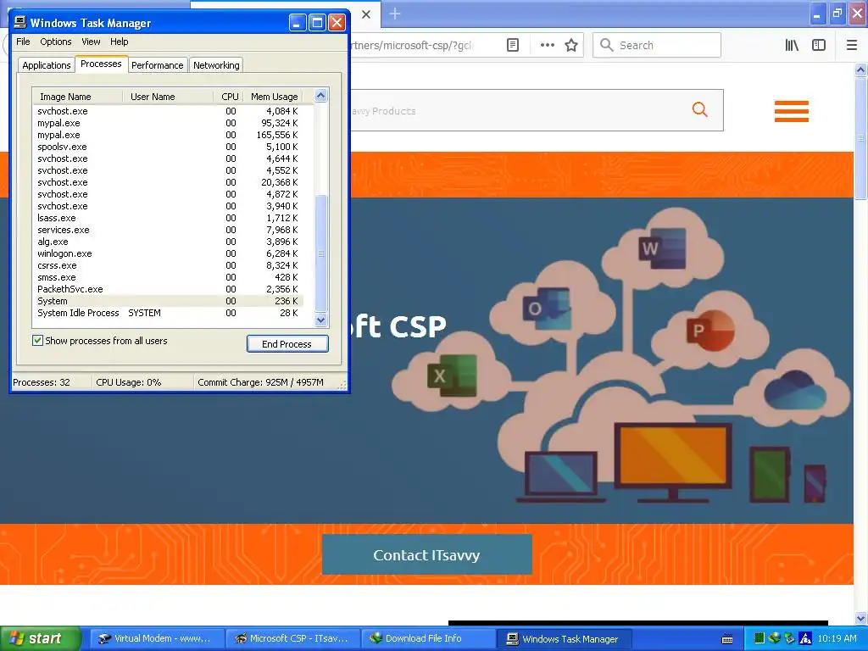Click the blue A icon in system tray

(805, 638)
